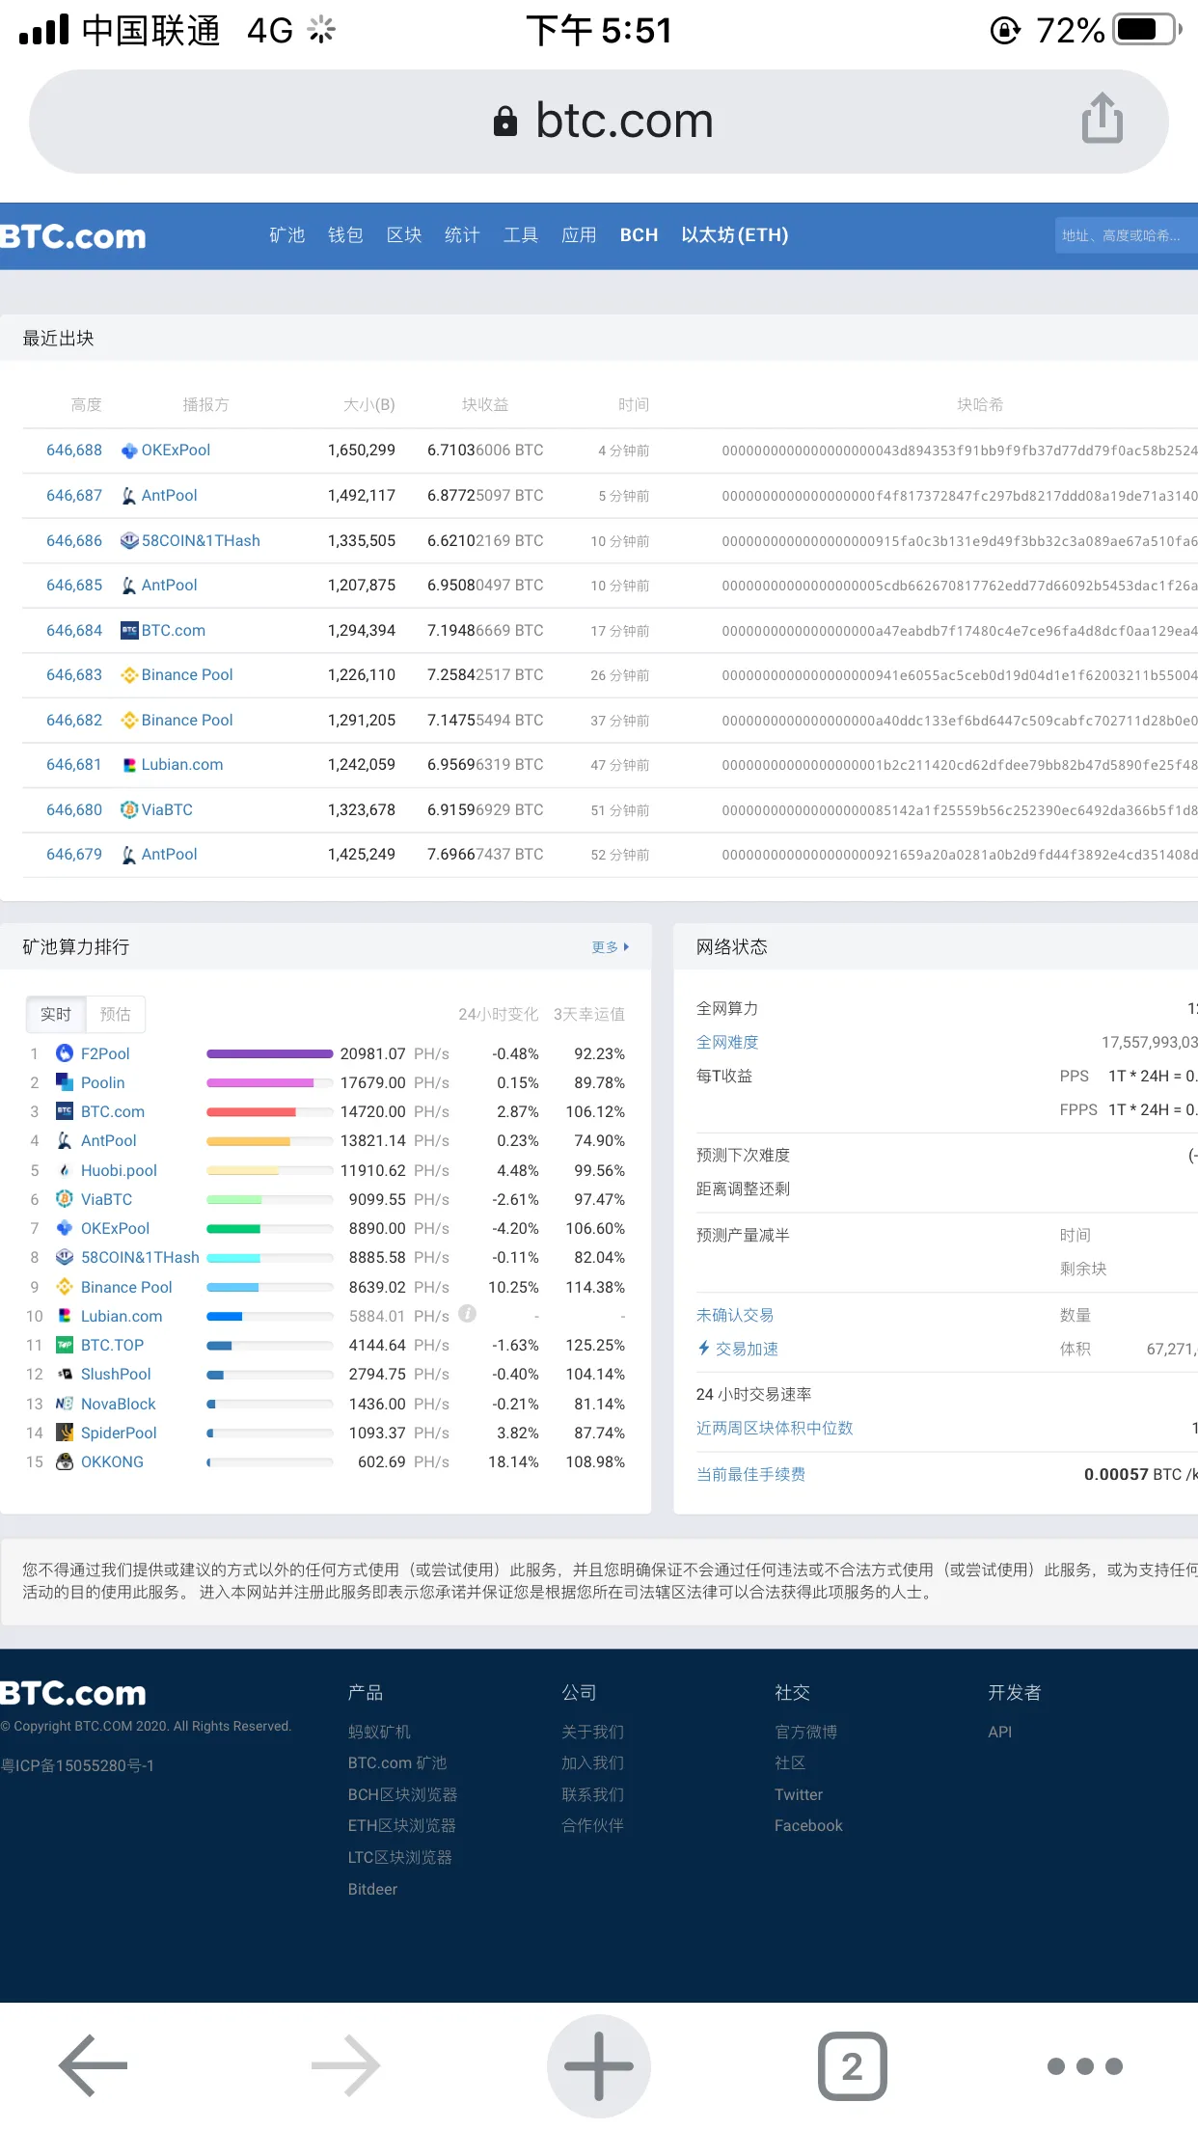Open 应用 menu in top navigation
The image size is (1198, 2130).
[x=579, y=235]
